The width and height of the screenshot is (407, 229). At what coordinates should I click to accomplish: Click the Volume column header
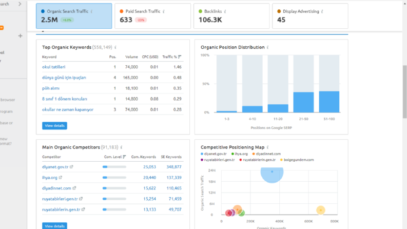point(131,57)
